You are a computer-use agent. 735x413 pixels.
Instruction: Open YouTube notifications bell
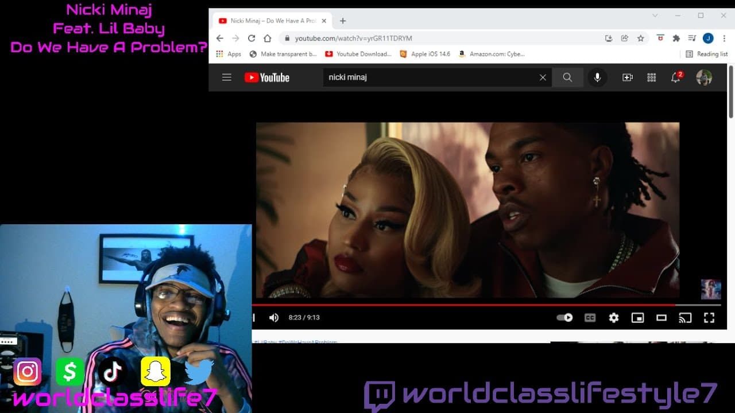(676, 77)
